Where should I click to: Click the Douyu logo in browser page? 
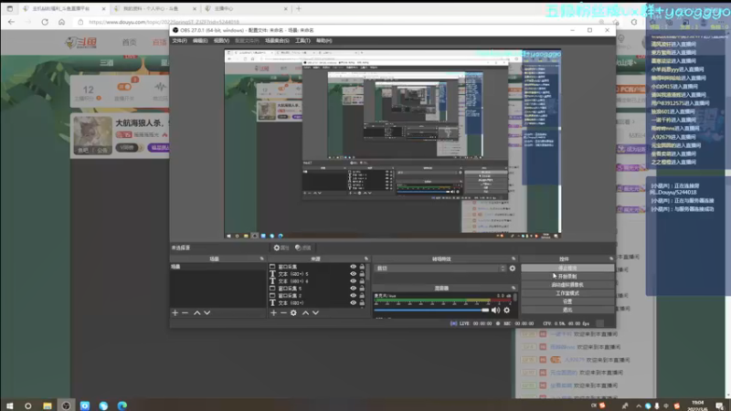(x=81, y=43)
